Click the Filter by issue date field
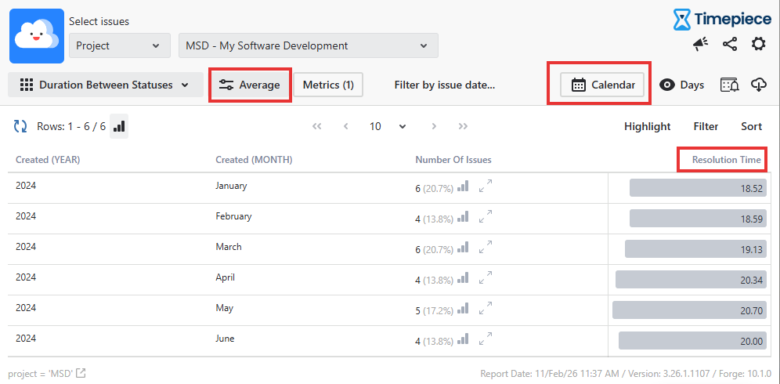 444,85
